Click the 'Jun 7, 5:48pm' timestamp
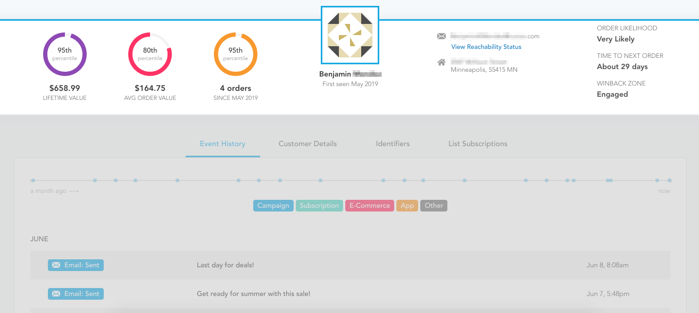The image size is (699, 313). pyautogui.click(x=608, y=294)
